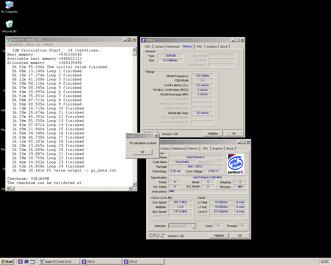
Task: Activate first CPU-Z taskbar button
Action: (x=102, y=262)
